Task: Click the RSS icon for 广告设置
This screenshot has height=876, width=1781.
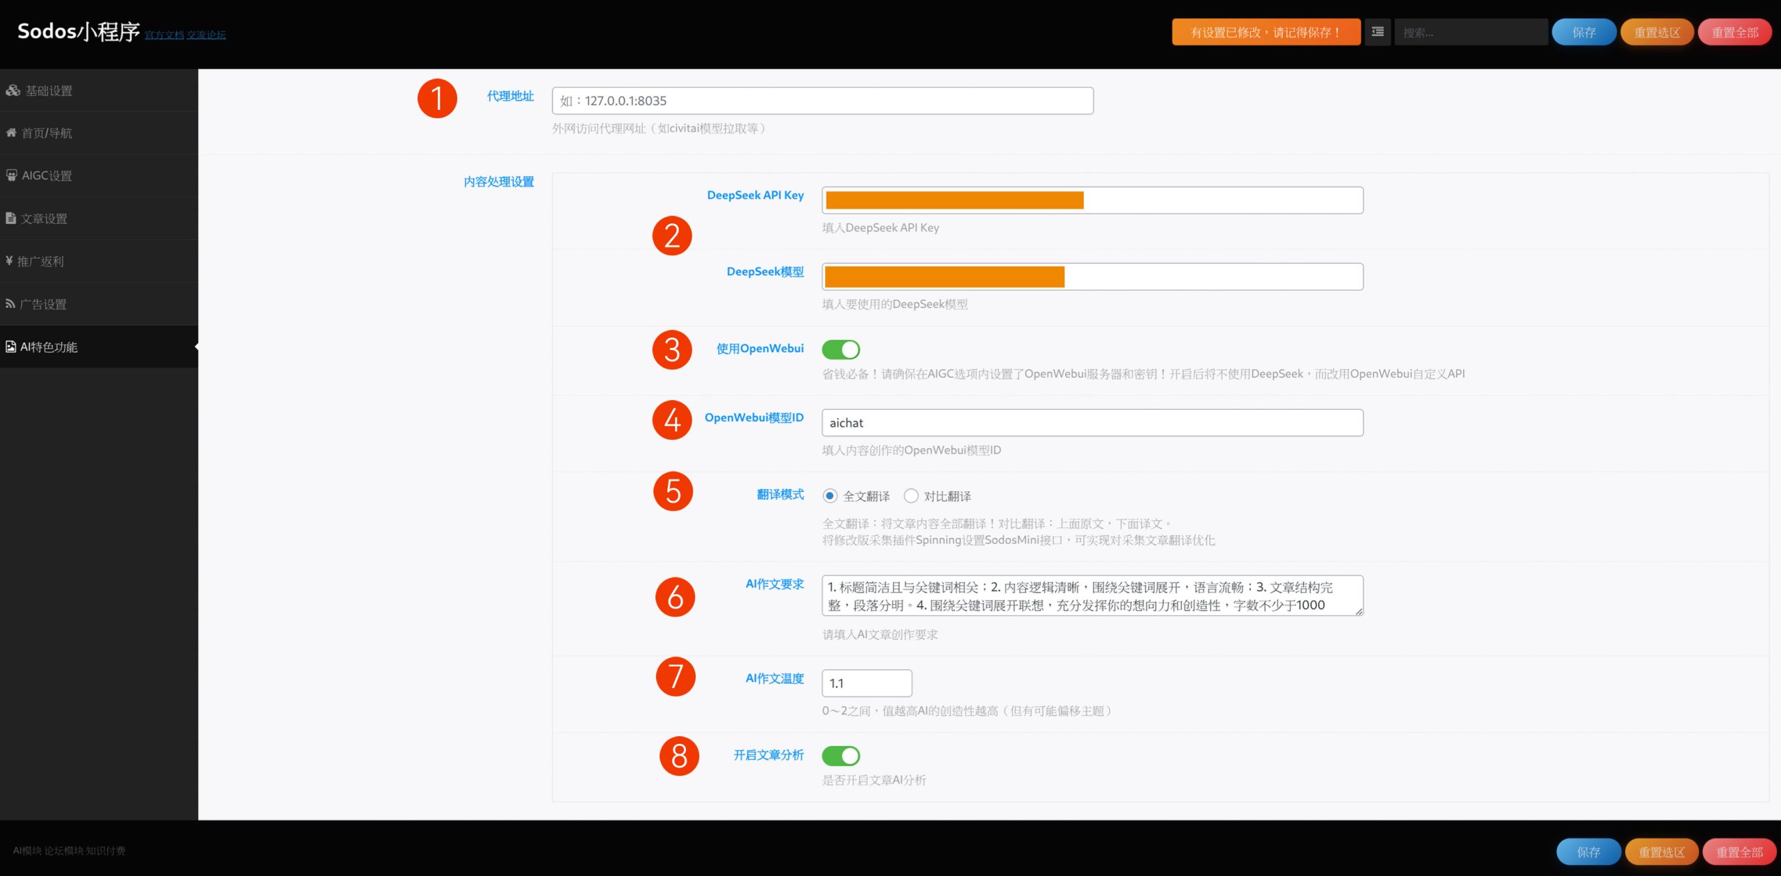Action: 10,304
